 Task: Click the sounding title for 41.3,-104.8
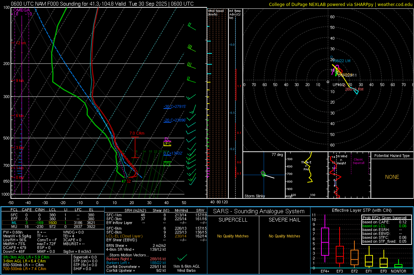102,4
